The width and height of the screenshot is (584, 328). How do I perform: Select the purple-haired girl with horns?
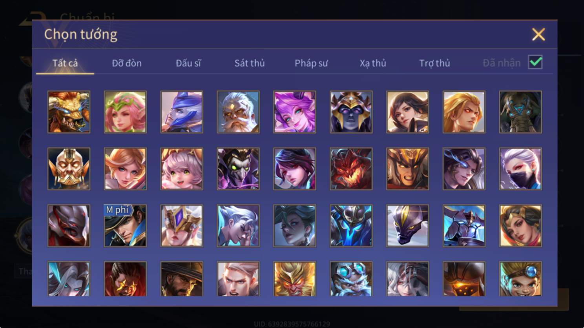(x=295, y=112)
